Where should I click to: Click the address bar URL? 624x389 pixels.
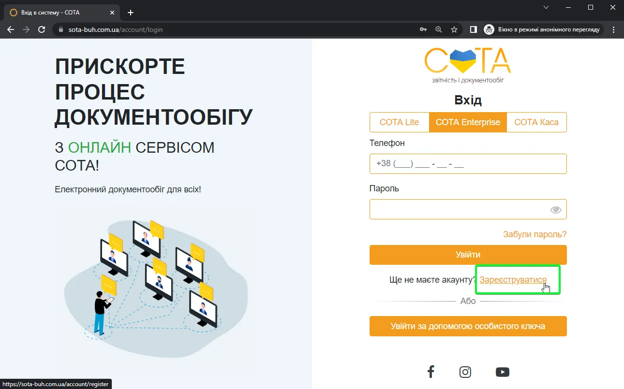pos(116,29)
